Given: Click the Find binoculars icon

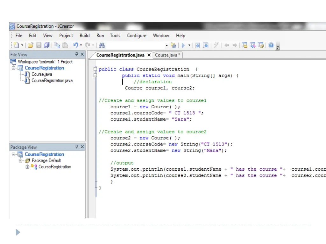Looking at the screenshot, I should click(x=102, y=45).
